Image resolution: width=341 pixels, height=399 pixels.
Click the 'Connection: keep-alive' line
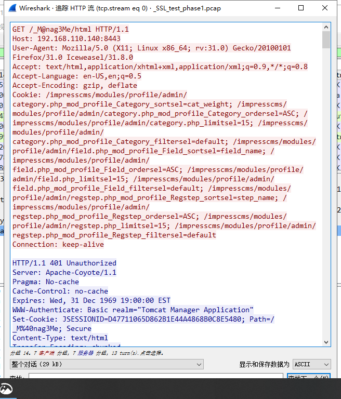coord(58,245)
